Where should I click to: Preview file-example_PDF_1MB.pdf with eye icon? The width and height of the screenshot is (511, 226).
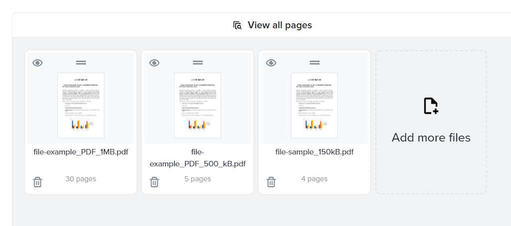coord(37,63)
